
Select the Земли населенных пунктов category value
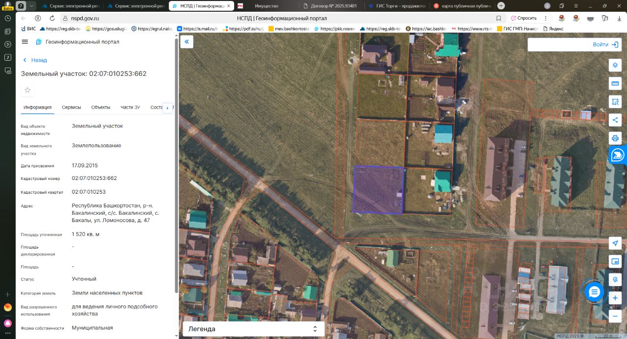tap(107, 293)
